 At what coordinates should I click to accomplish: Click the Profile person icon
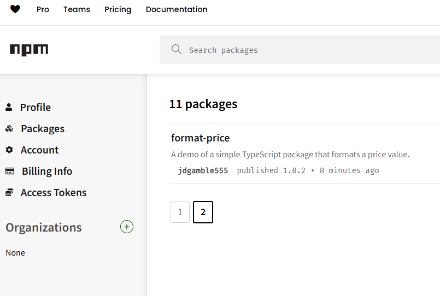coord(9,107)
